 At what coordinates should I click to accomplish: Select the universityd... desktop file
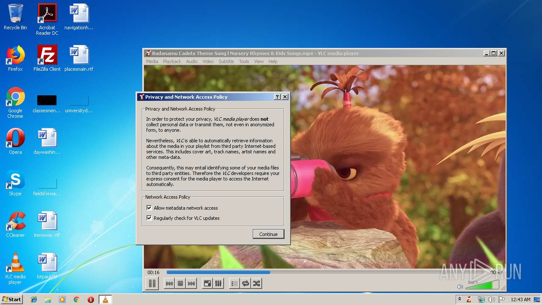coord(79,103)
